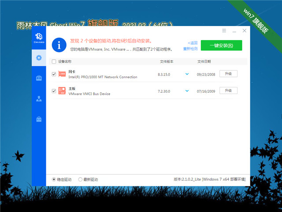
Task: Uncheck the 网卡 network card checkbox
Action: 54,74
